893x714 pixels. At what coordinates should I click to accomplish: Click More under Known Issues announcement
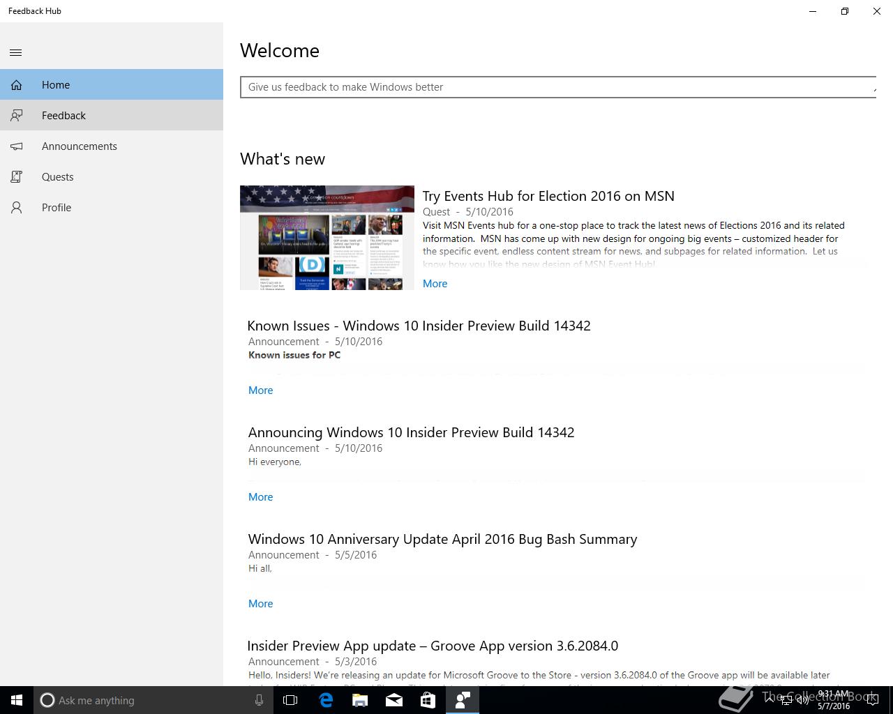[x=260, y=390]
